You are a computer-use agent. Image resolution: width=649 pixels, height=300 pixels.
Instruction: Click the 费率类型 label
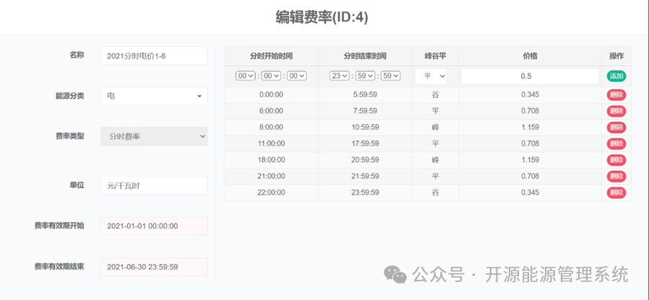[69, 136]
